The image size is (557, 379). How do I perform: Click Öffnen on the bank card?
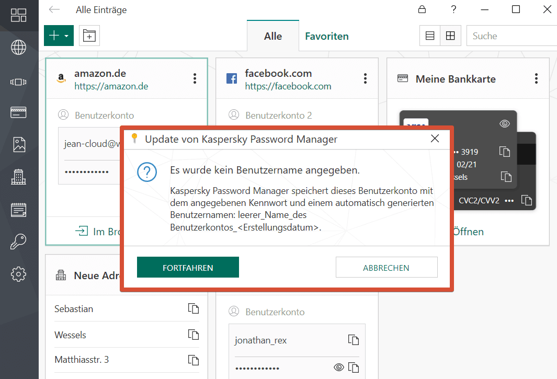pyautogui.click(x=468, y=232)
